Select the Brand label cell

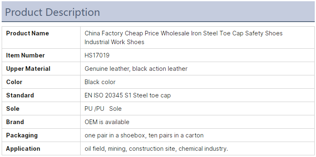(x=41, y=122)
